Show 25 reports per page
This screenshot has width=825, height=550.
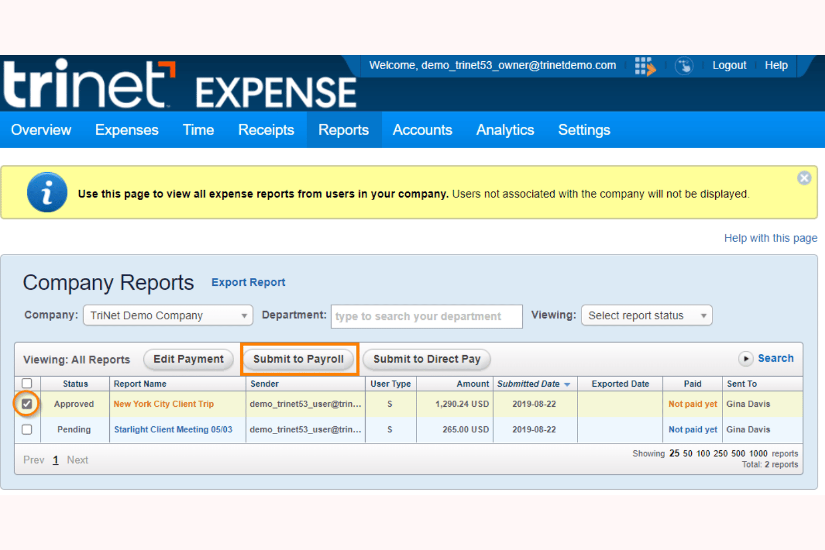coord(674,454)
